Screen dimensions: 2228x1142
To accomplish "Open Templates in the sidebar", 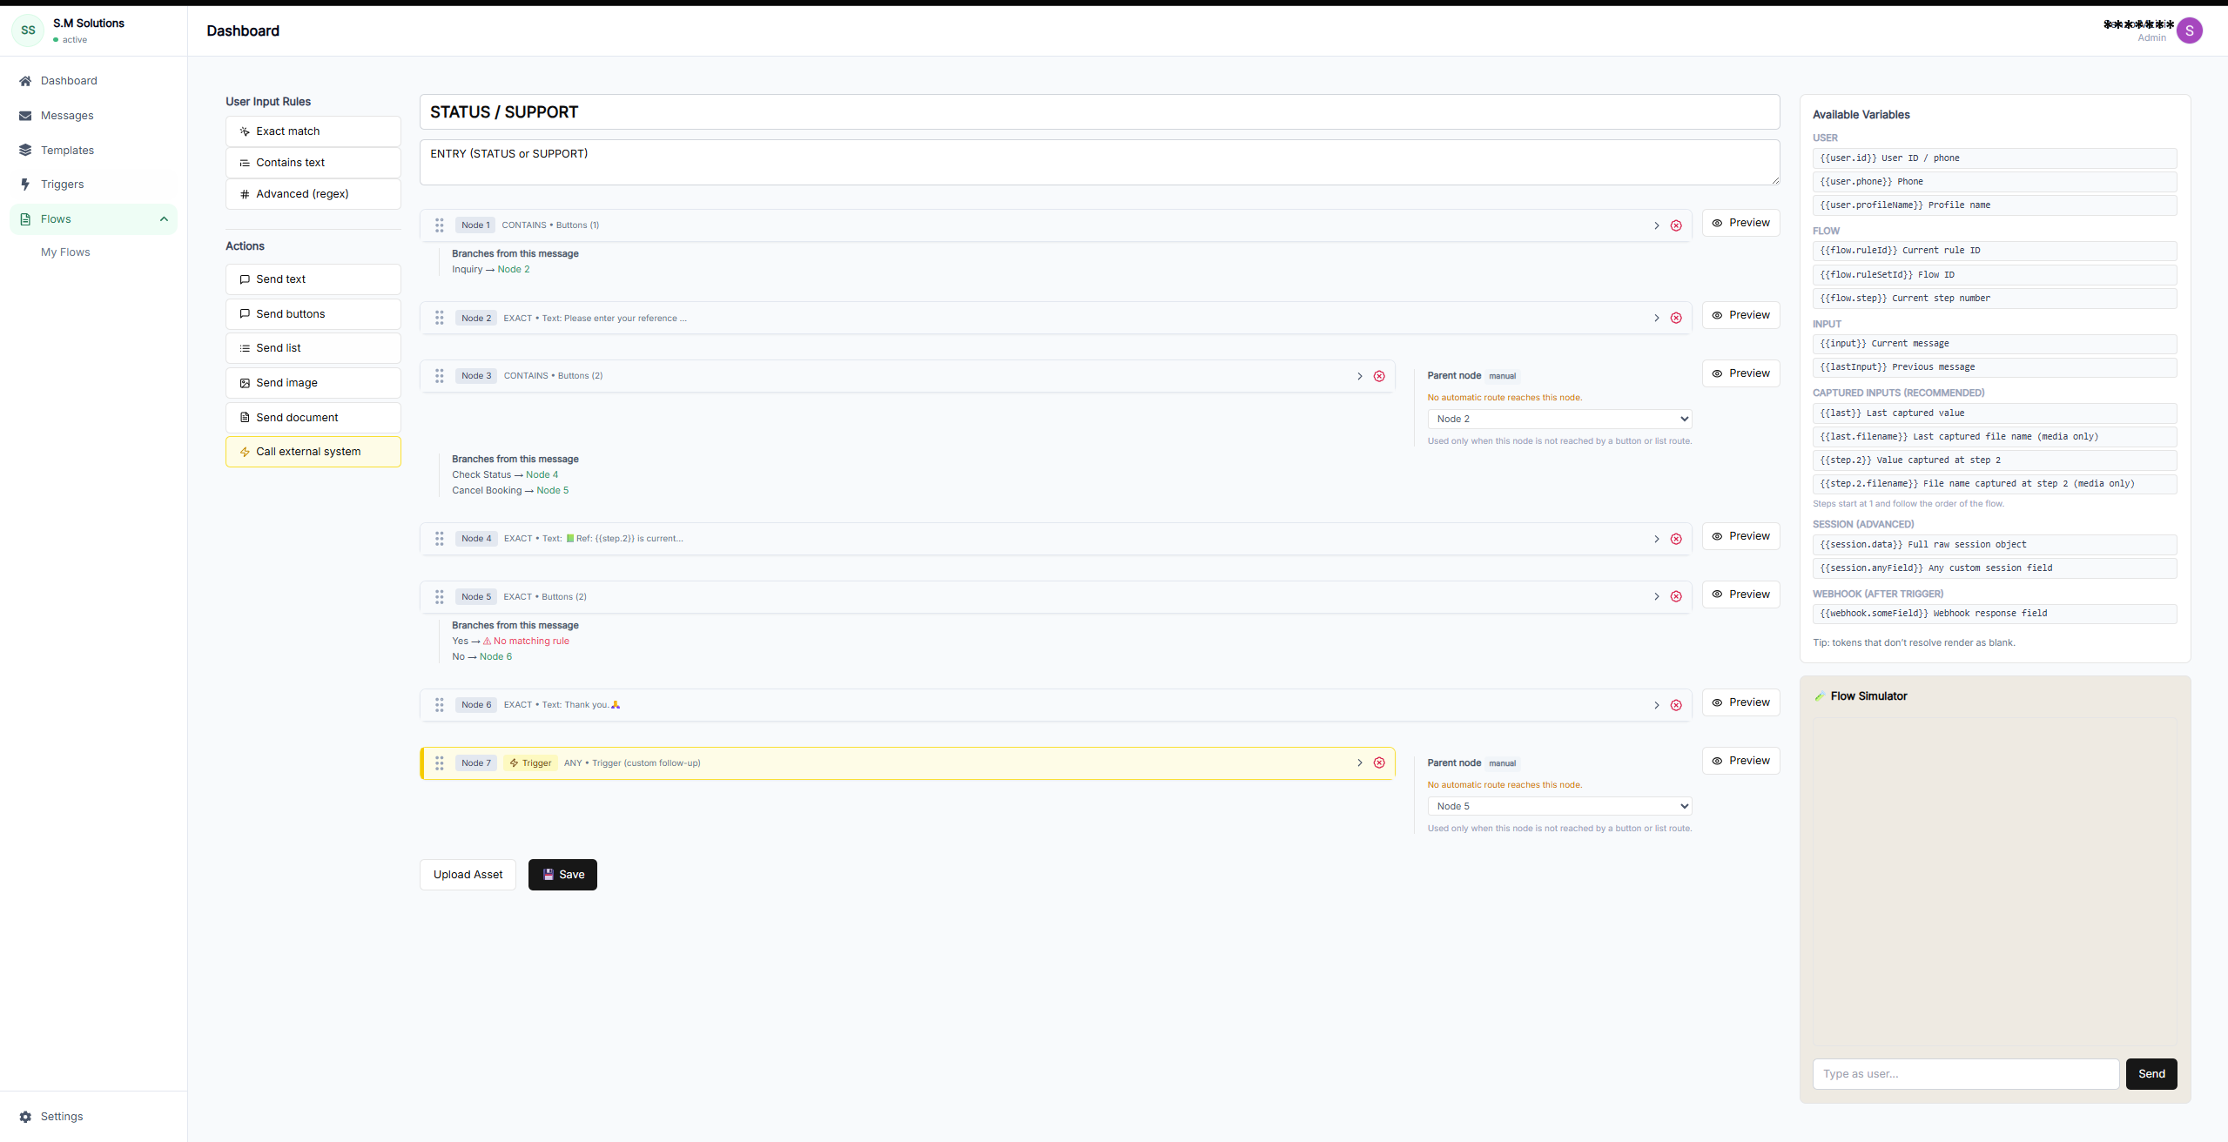I will tap(93, 151).
